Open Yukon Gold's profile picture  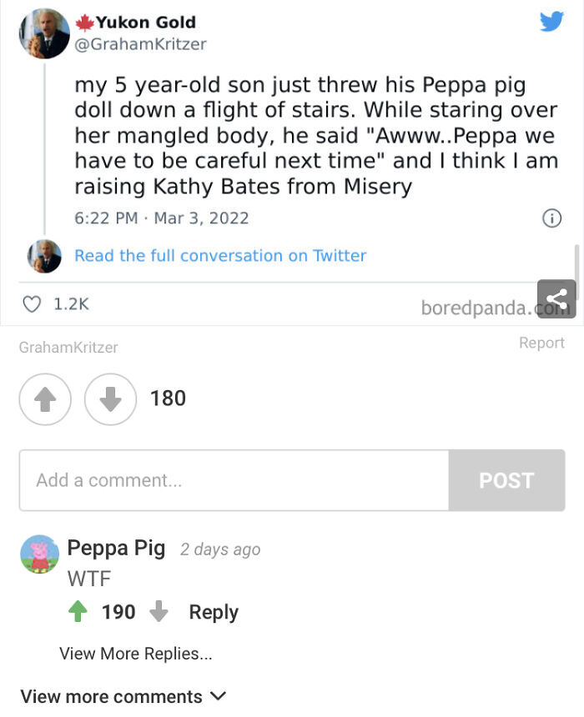[44, 33]
